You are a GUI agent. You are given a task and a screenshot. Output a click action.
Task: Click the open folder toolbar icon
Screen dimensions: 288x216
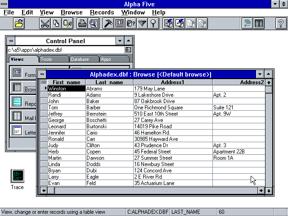tap(19, 23)
